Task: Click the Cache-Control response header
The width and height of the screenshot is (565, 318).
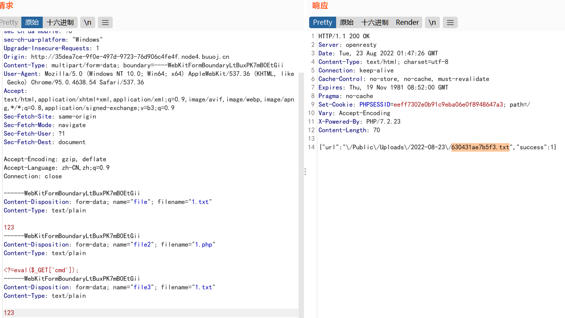Action: tap(404, 79)
